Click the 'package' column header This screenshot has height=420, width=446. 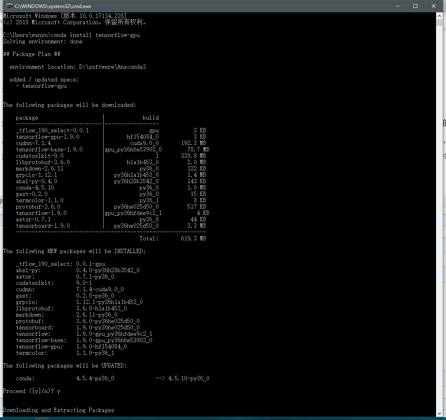[x=27, y=118]
